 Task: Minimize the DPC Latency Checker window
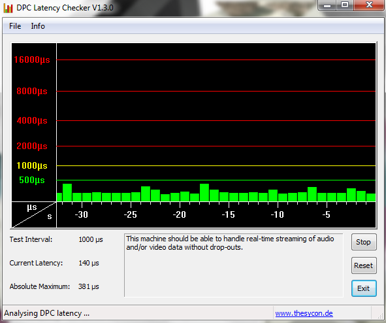pyautogui.click(x=327, y=5)
